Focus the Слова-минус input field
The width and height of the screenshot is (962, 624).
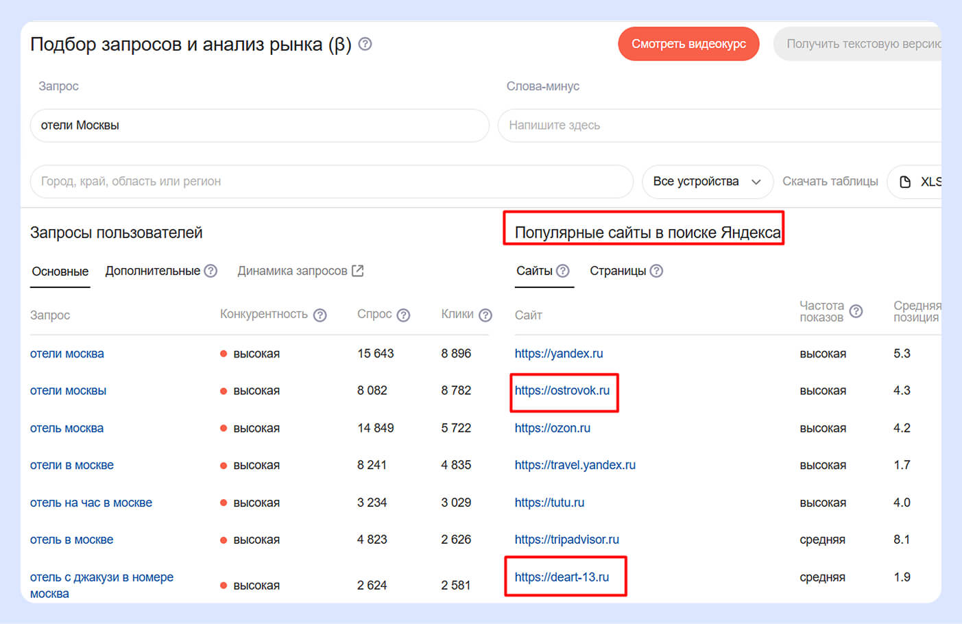(720, 125)
